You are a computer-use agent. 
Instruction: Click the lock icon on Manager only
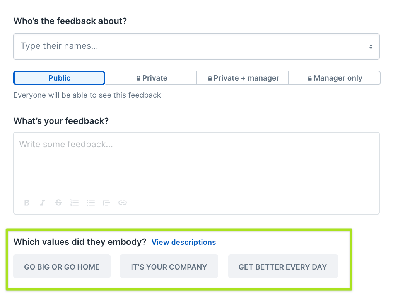[310, 78]
